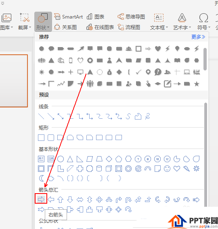This screenshot has width=218, height=229.
Task: Open the 思维导图 mind map tool
Action: point(131,17)
